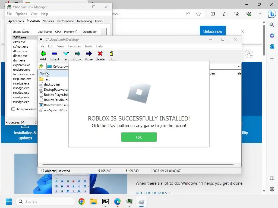Run the Test tool in 7-Zip
This screenshot has width=278, height=208.
click(x=66, y=56)
